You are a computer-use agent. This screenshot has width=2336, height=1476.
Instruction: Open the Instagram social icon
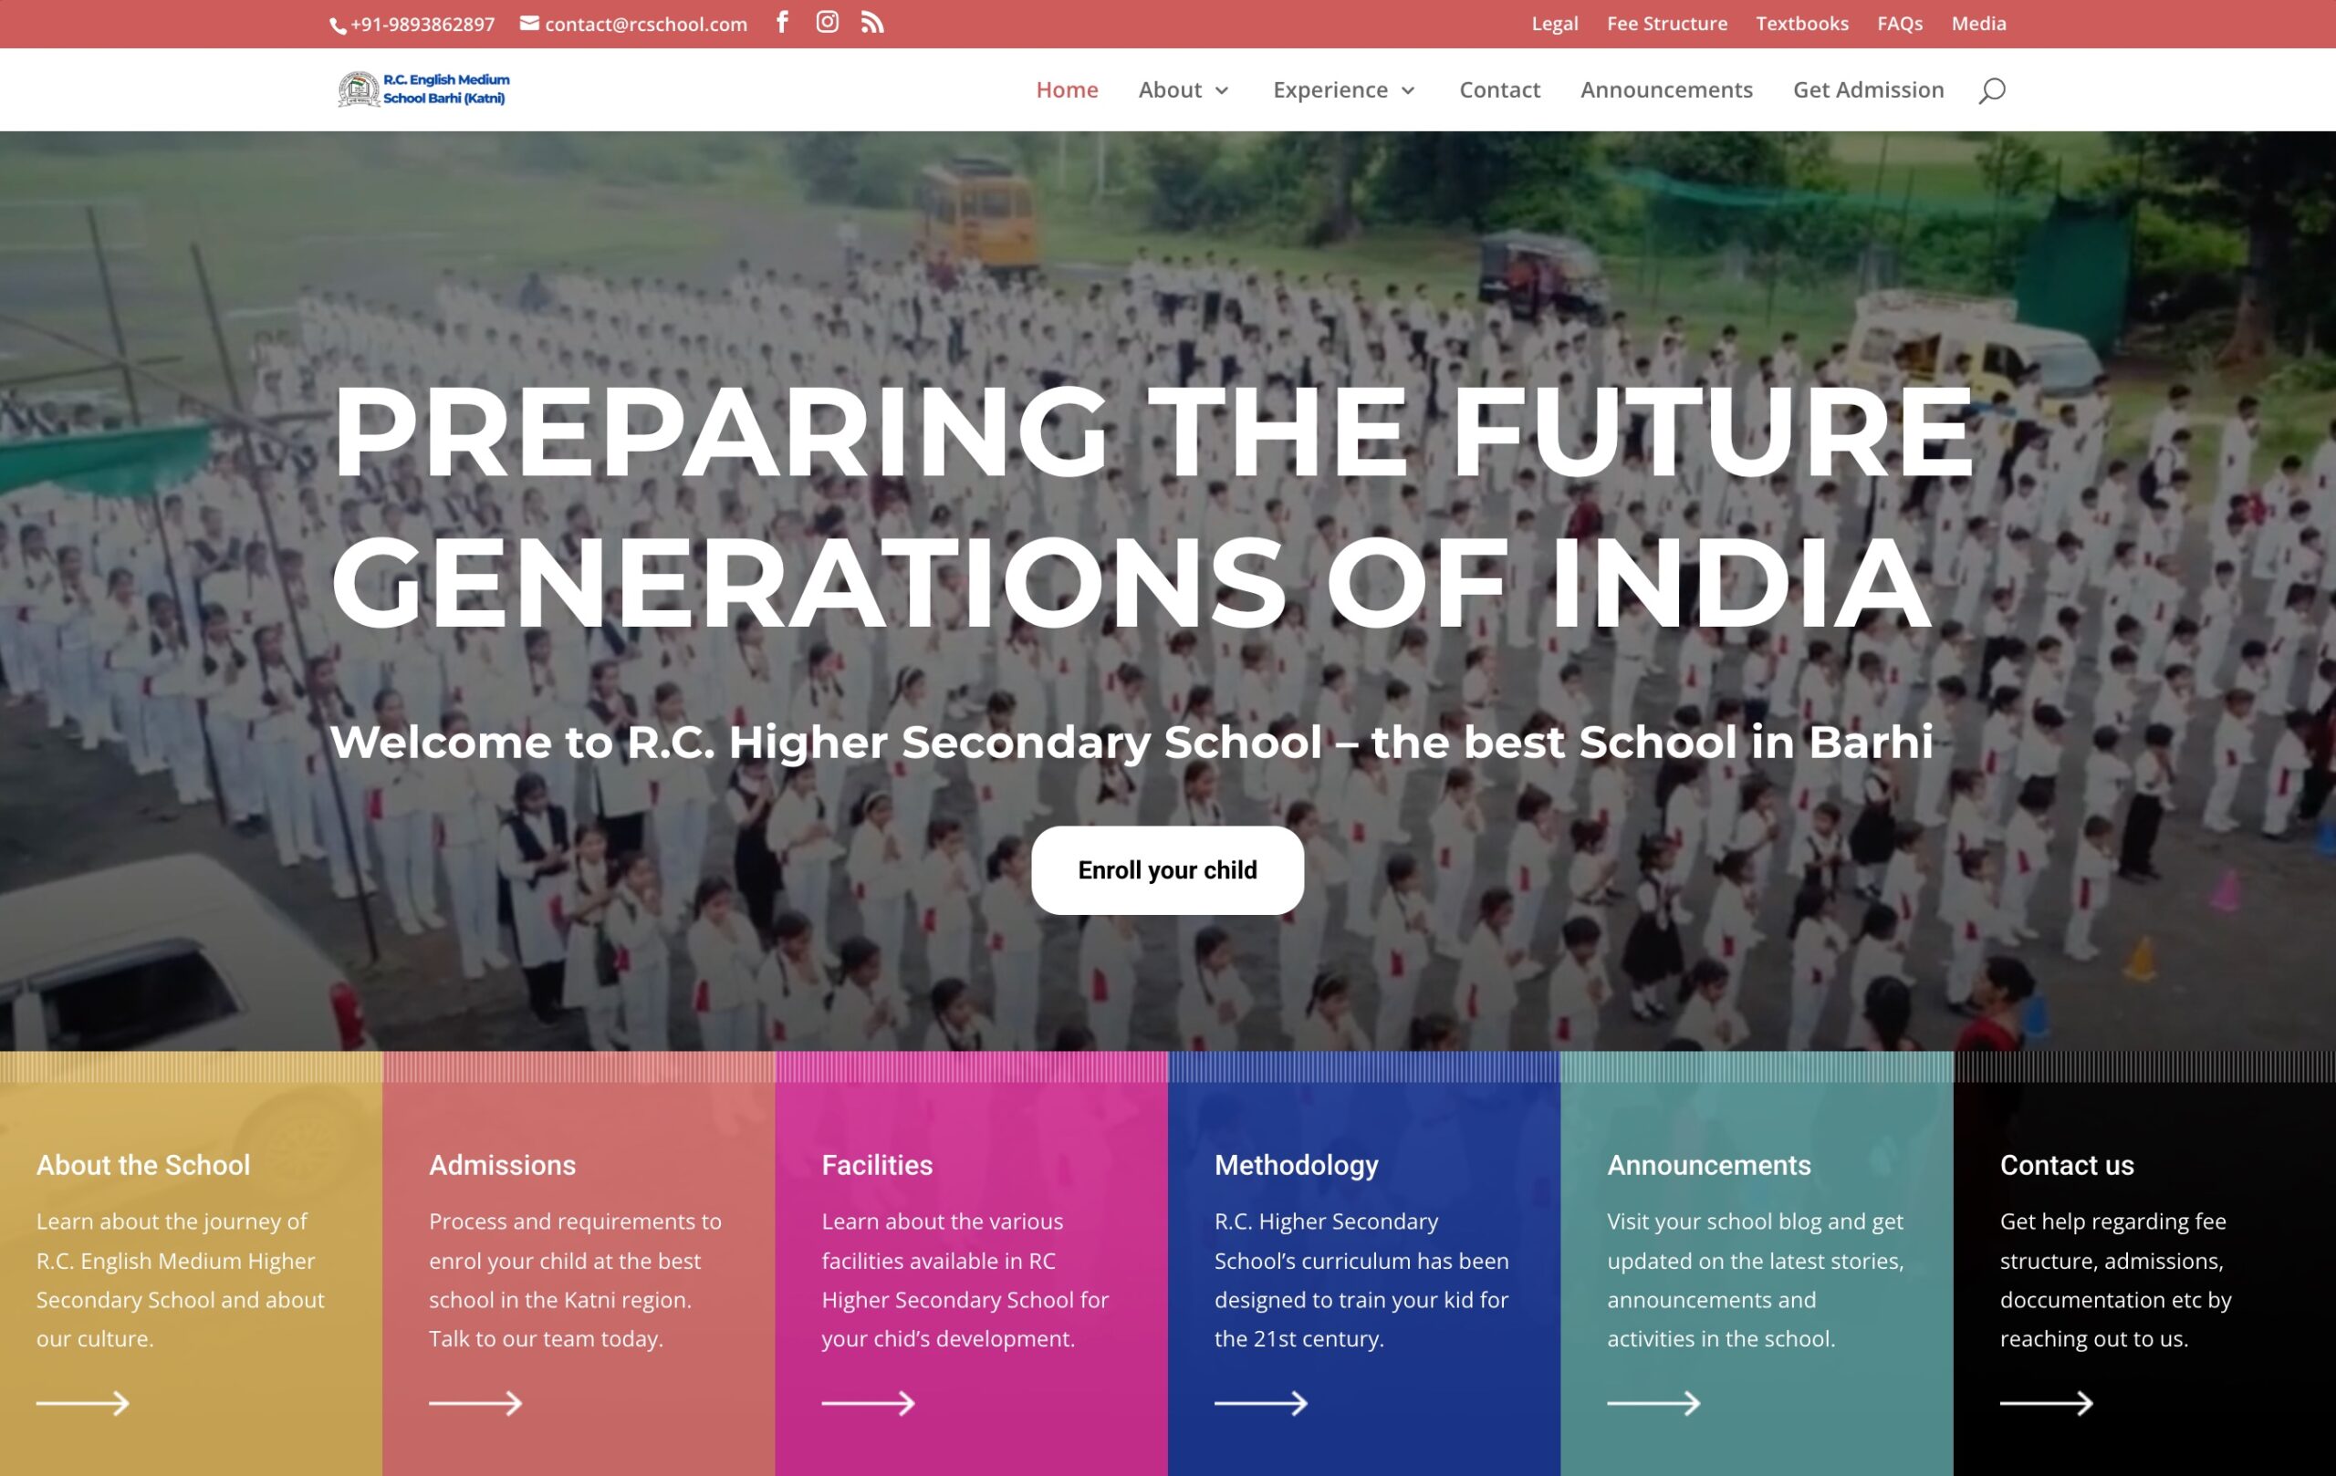[827, 22]
